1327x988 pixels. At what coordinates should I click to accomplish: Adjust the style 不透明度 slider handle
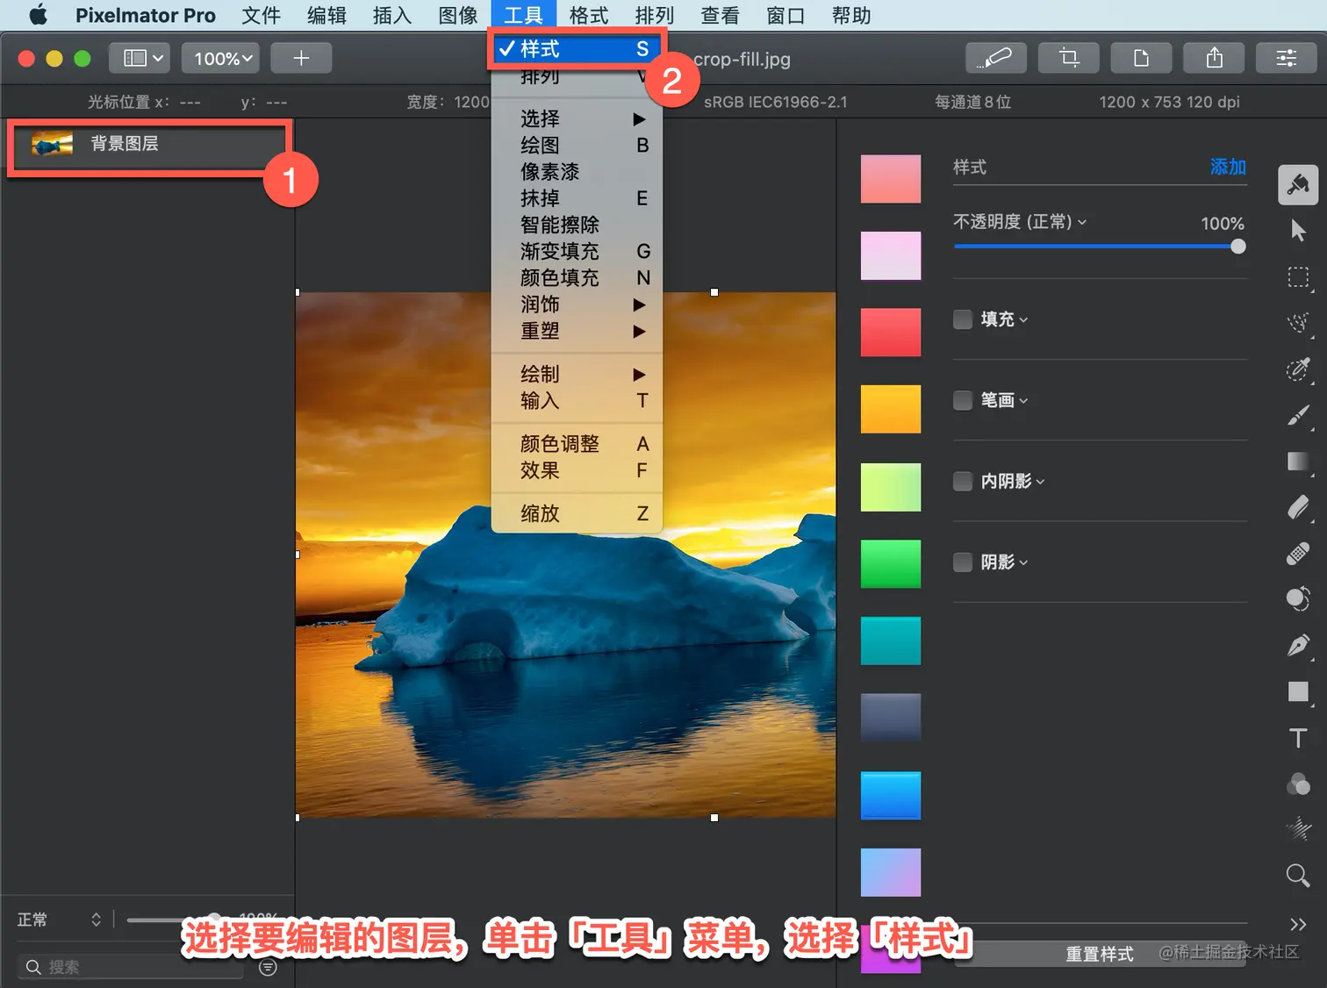(1237, 247)
